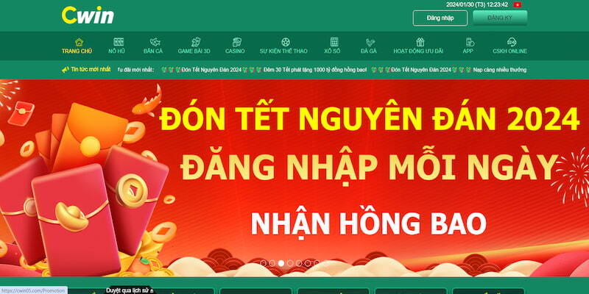Screen dimensions: 589x294
Task: Open CSKH Online support menu label
Action: point(509,51)
